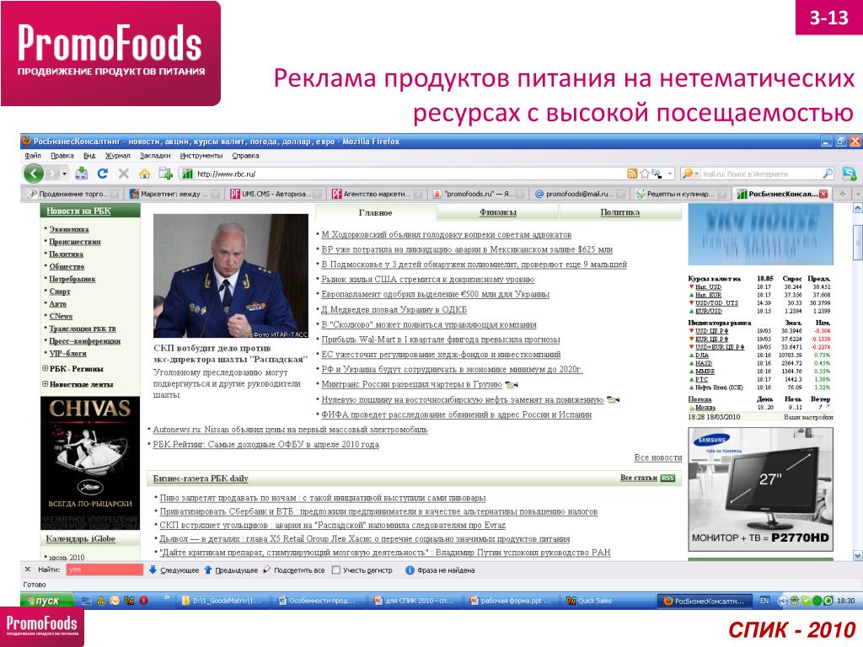This screenshot has width=863, height=647.
Task: Launch Opera from quick launch
Action: pyautogui.click(x=143, y=601)
